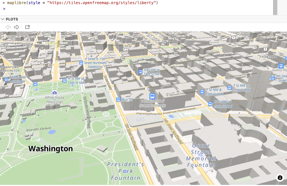
Task: Go to the previous plot arrow
Action: [x=8, y=27]
